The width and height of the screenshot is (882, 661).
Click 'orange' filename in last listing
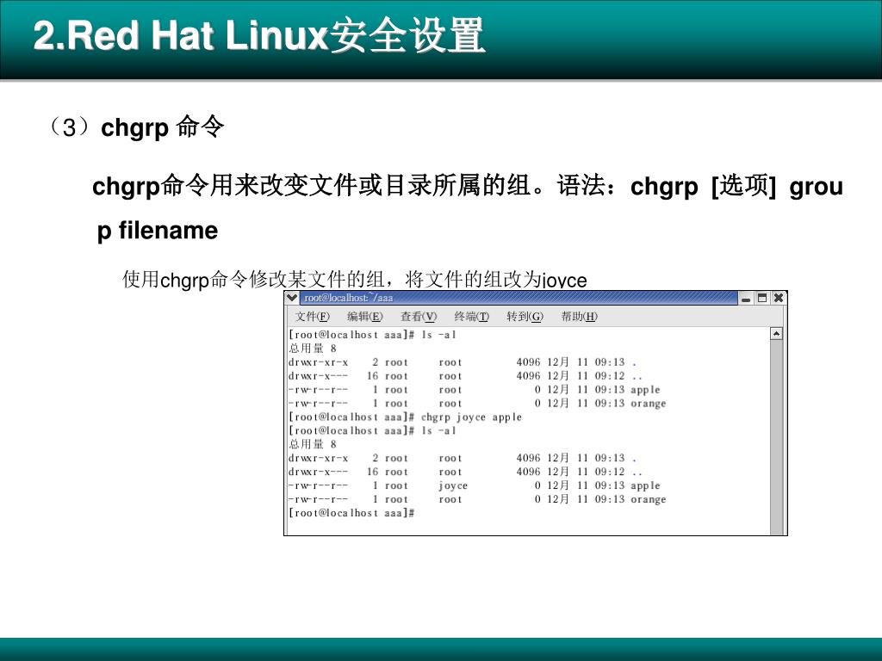(648, 499)
